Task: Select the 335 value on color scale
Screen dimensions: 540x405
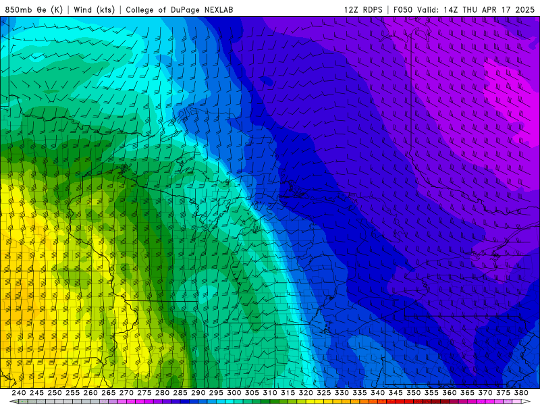Action: 360,393
